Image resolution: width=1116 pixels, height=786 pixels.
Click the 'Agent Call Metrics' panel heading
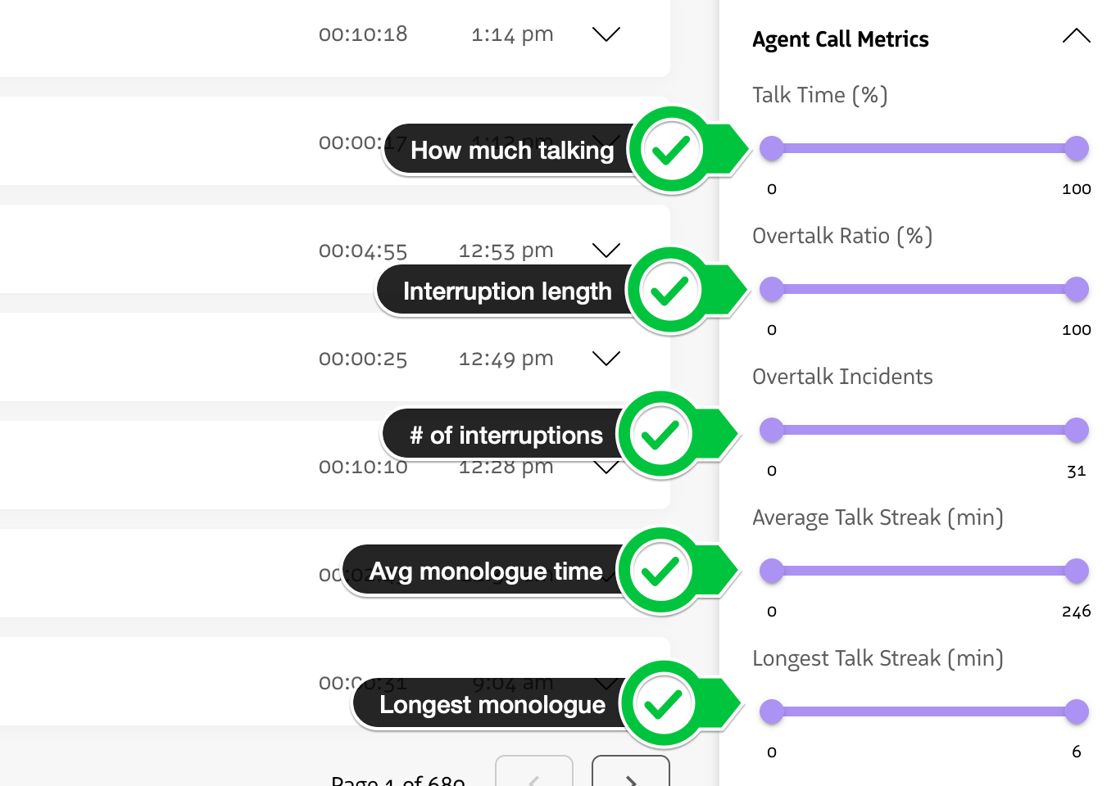point(840,38)
